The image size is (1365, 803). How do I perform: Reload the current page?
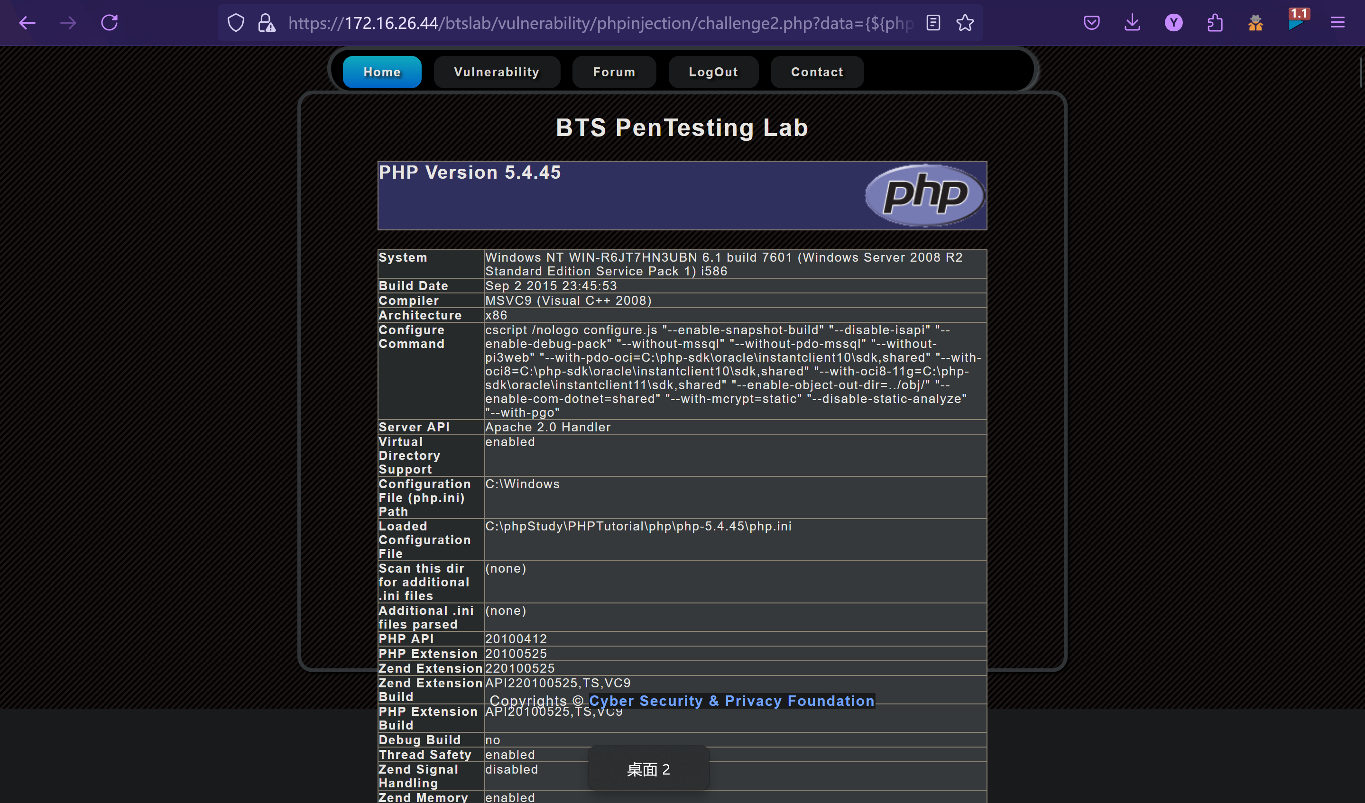(110, 23)
